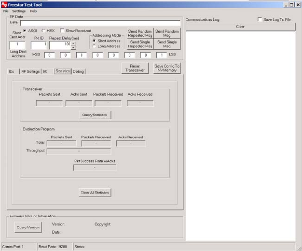Screen dimensions: 302x251
Task: Select Long Address addressing mode
Action: point(94,46)
